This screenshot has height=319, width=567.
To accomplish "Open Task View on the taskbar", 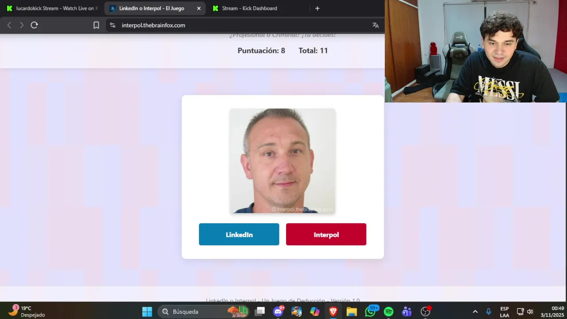I will 260,311.
